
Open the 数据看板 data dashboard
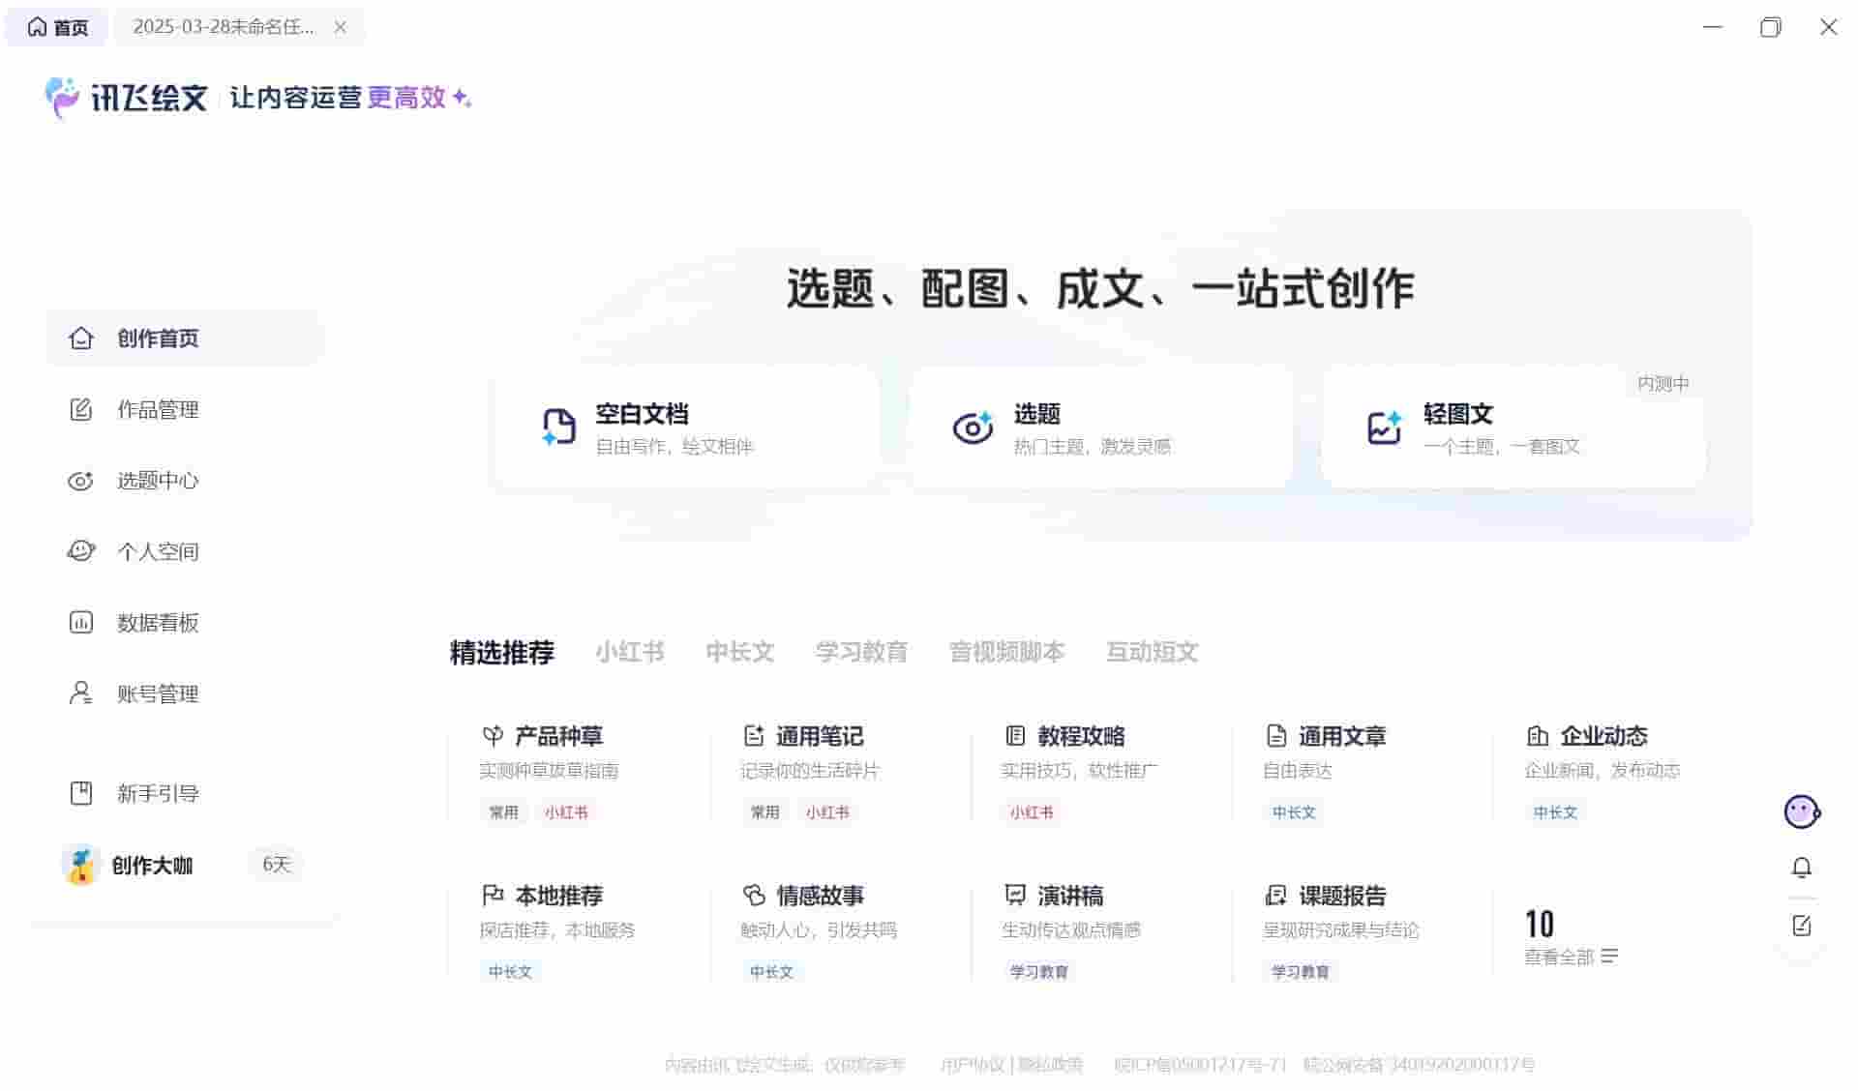click(157, 622)
